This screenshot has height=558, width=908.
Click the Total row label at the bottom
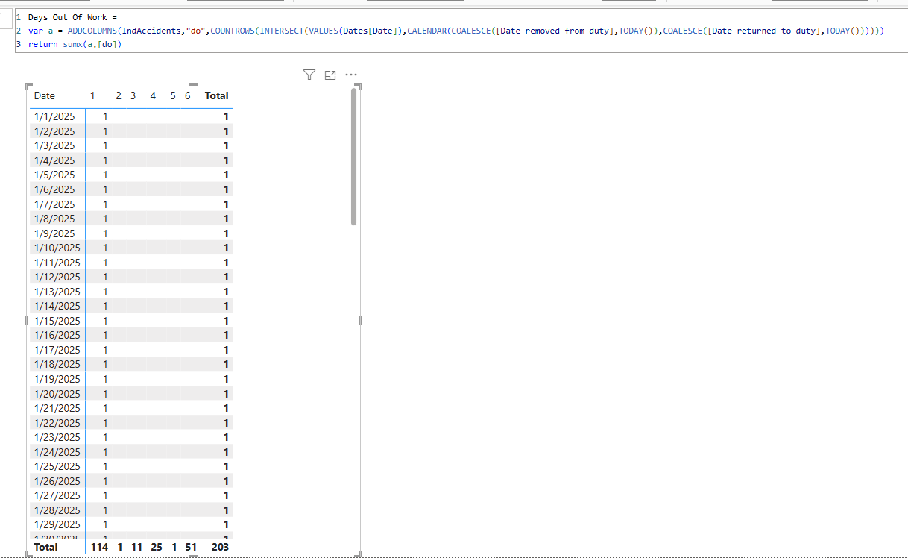[45, 547]
